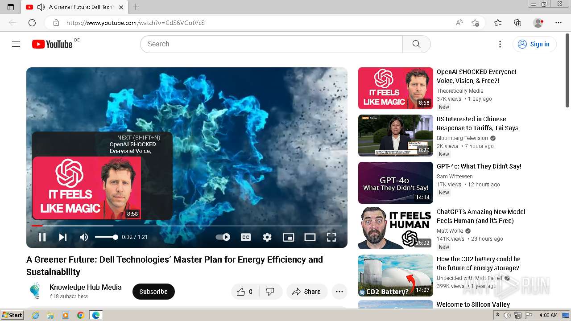Open the Windows Start menu
The height and width of the screenshot is (321, 571).
click(12, 315)
